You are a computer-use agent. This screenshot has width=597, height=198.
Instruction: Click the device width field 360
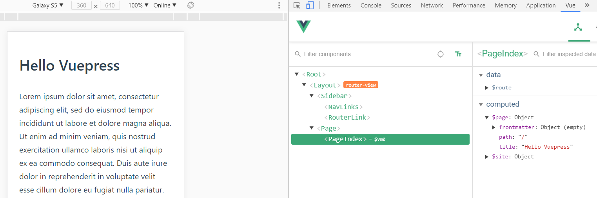pos(82,5)
